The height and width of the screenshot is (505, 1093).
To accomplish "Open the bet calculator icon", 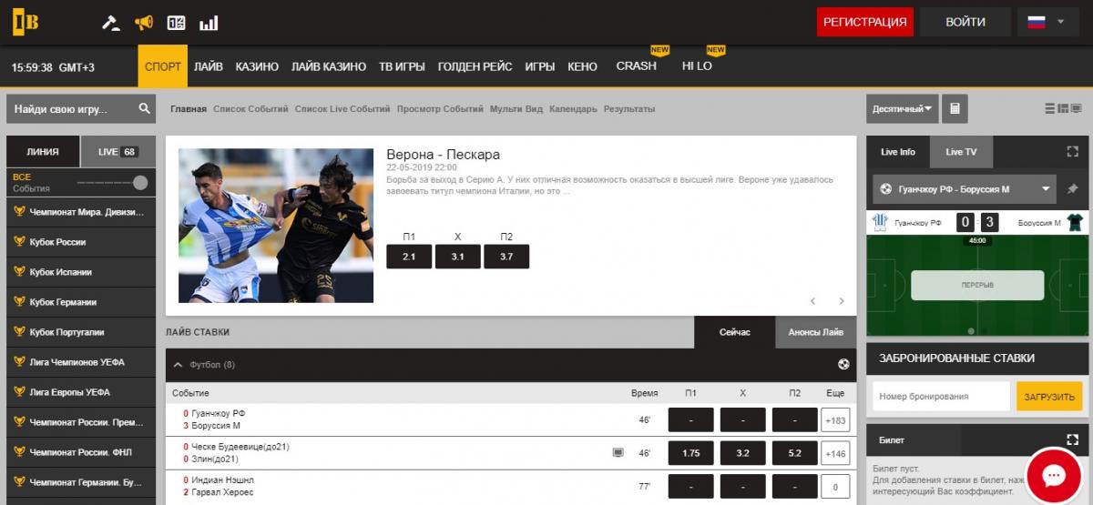I will [x=955, y=108].
